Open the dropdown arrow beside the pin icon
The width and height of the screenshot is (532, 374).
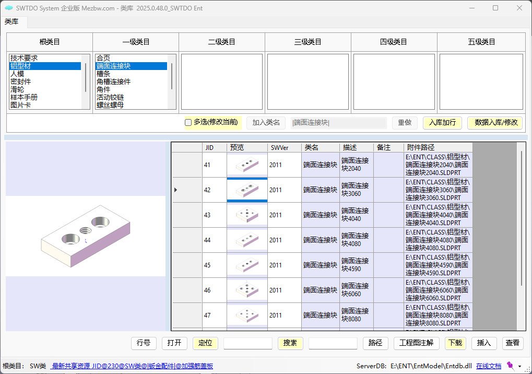click(x=520, y=367)
